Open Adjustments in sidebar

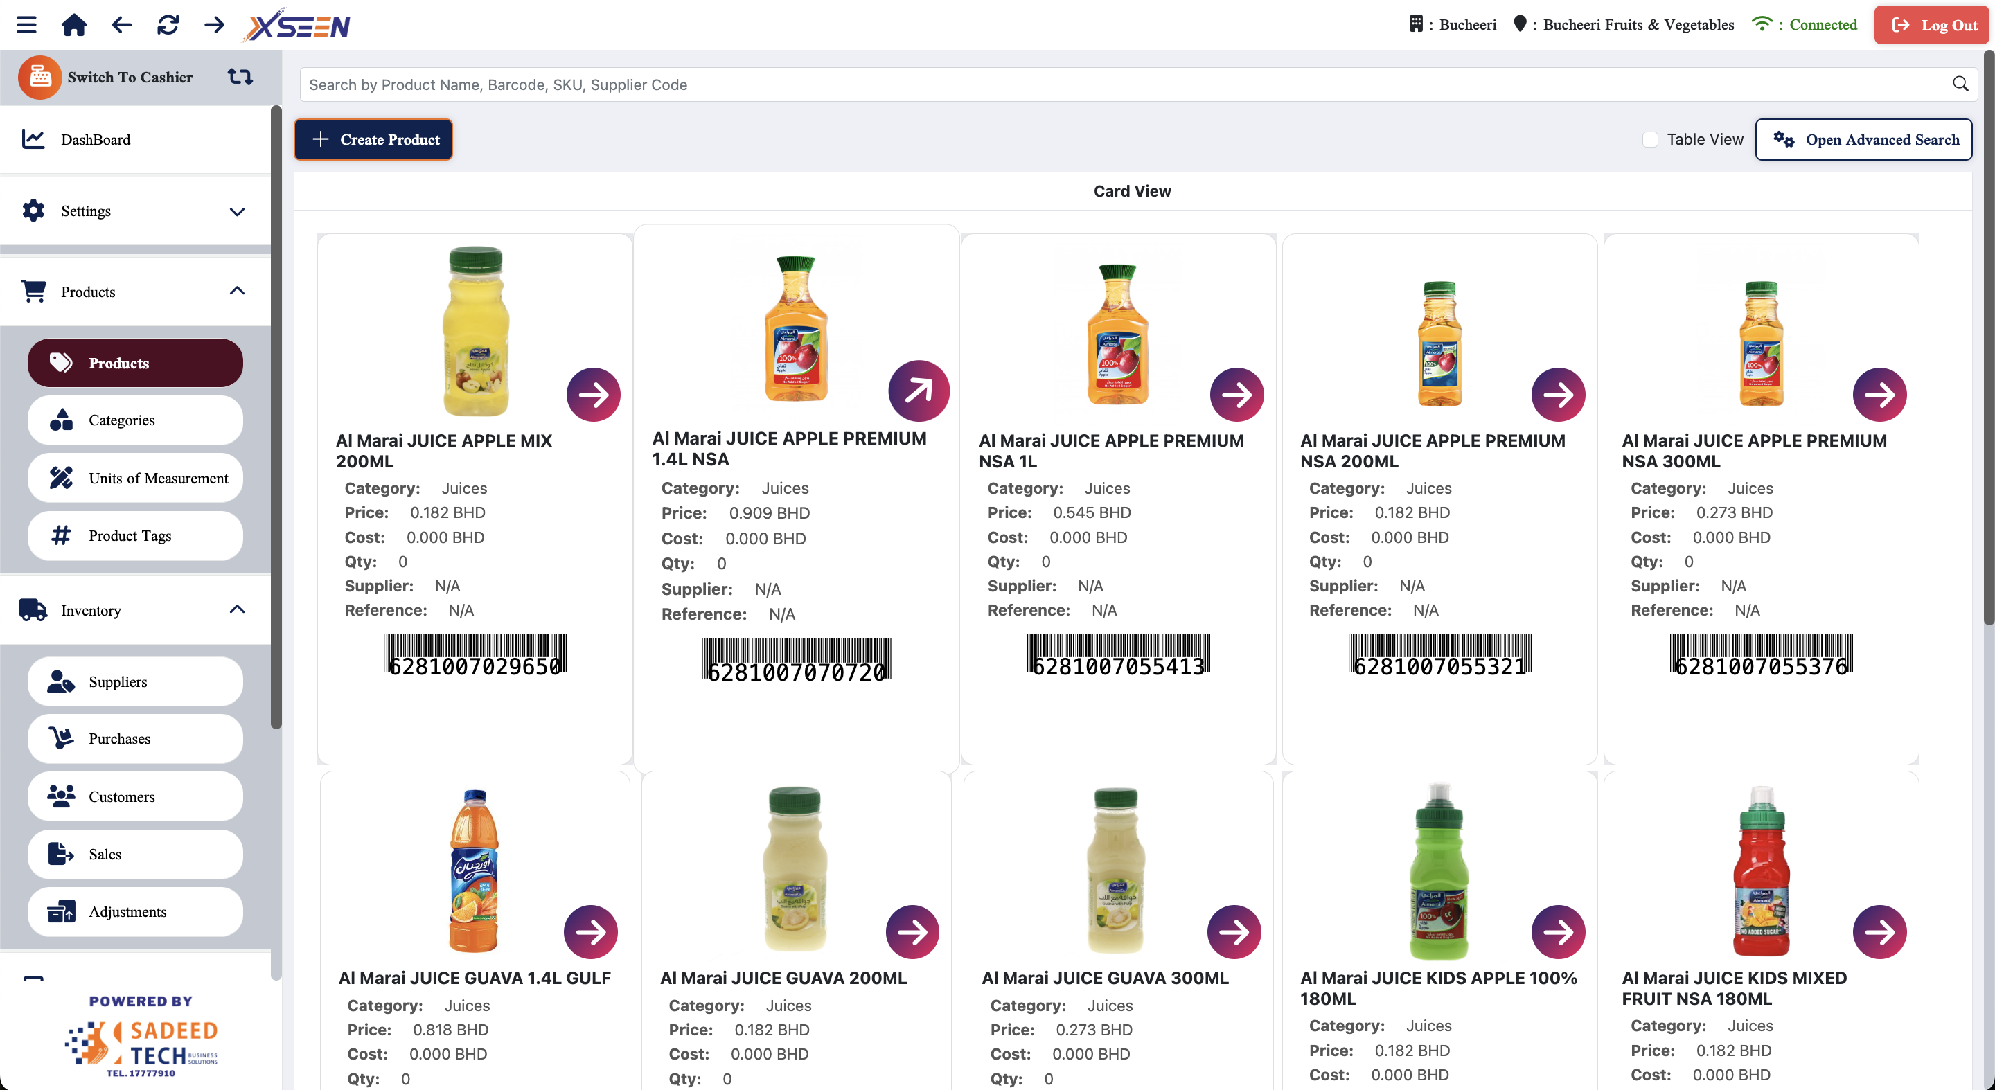tap(136, 912)
